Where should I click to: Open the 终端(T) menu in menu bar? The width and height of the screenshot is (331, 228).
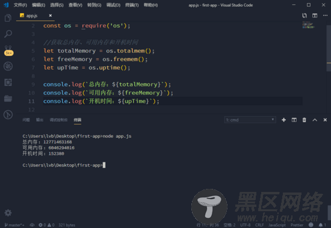pyautogui.click(x=132, y=5)
